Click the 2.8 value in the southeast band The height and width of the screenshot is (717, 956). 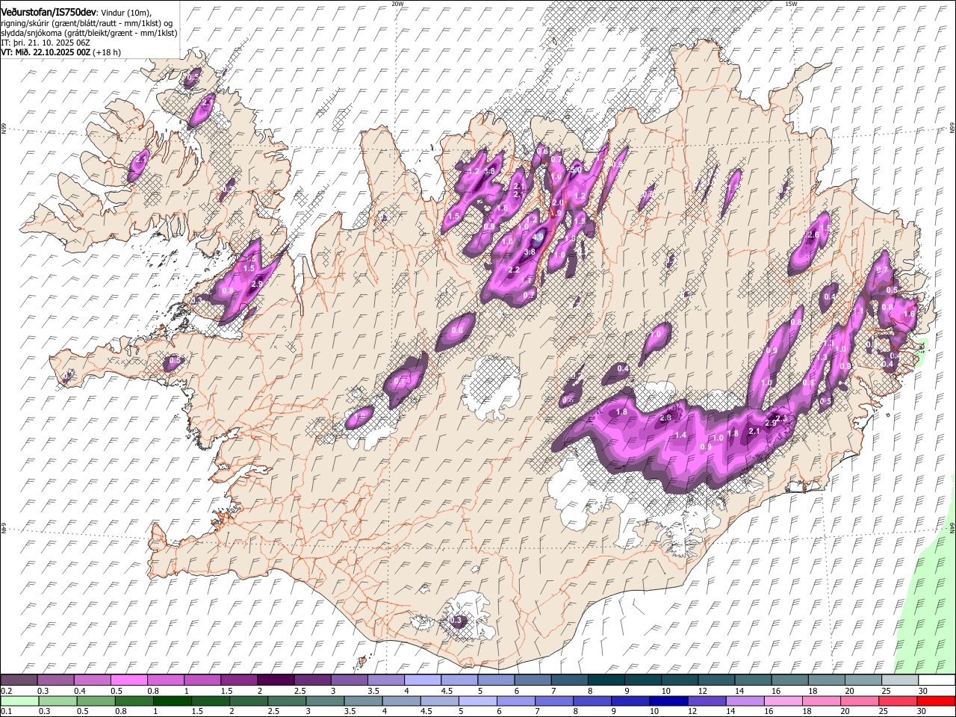point(666,418)
